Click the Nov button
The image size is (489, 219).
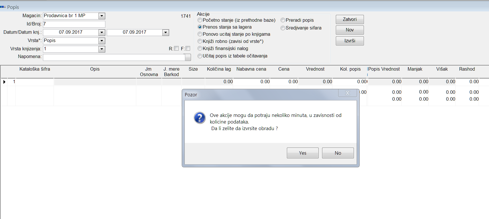click(x=350, y=30)
